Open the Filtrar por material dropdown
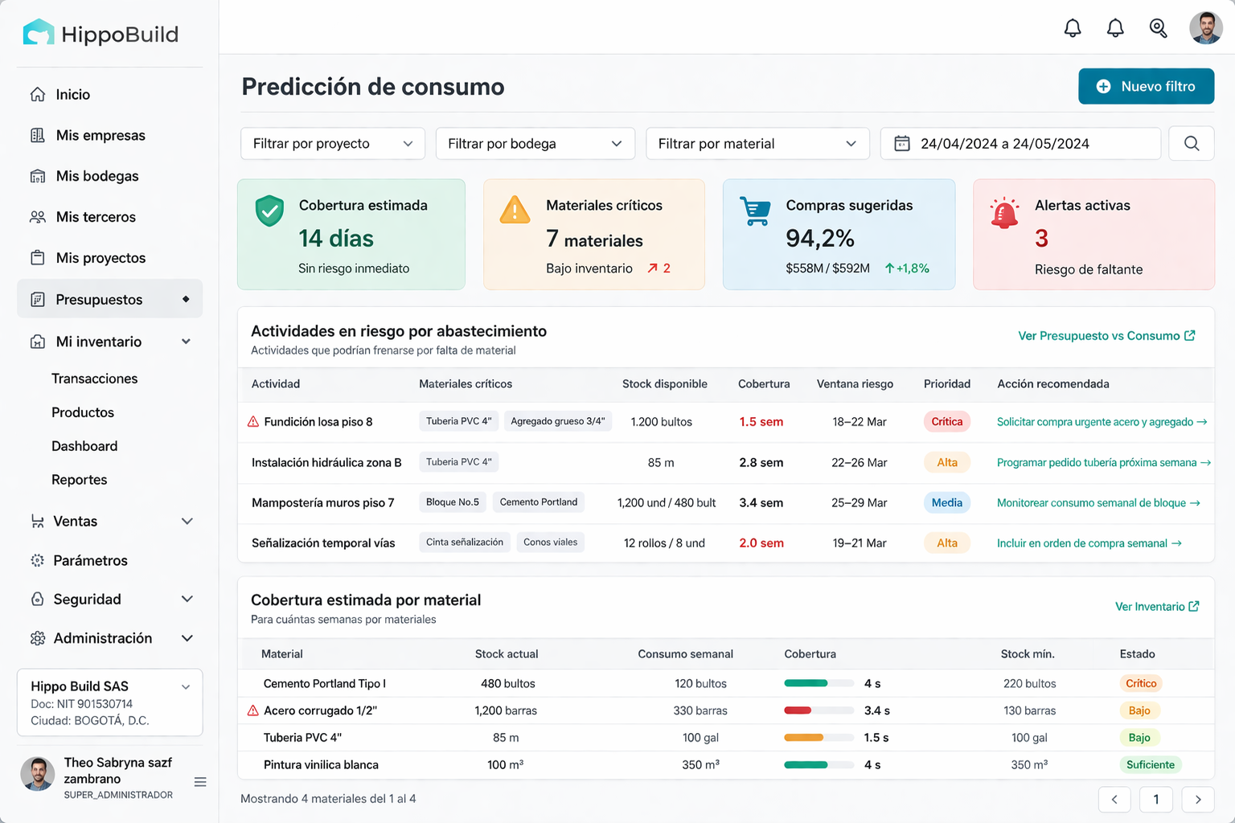 [x=757, y=143]
